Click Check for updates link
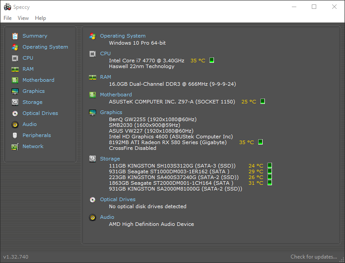This screenshot has width=345, height=263. pyautogui.click(x=314, y=257)
